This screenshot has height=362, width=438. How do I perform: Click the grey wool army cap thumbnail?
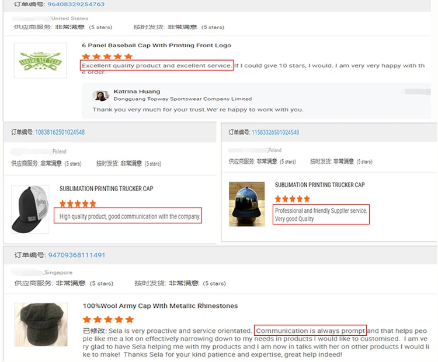click(x=41, y=325)
